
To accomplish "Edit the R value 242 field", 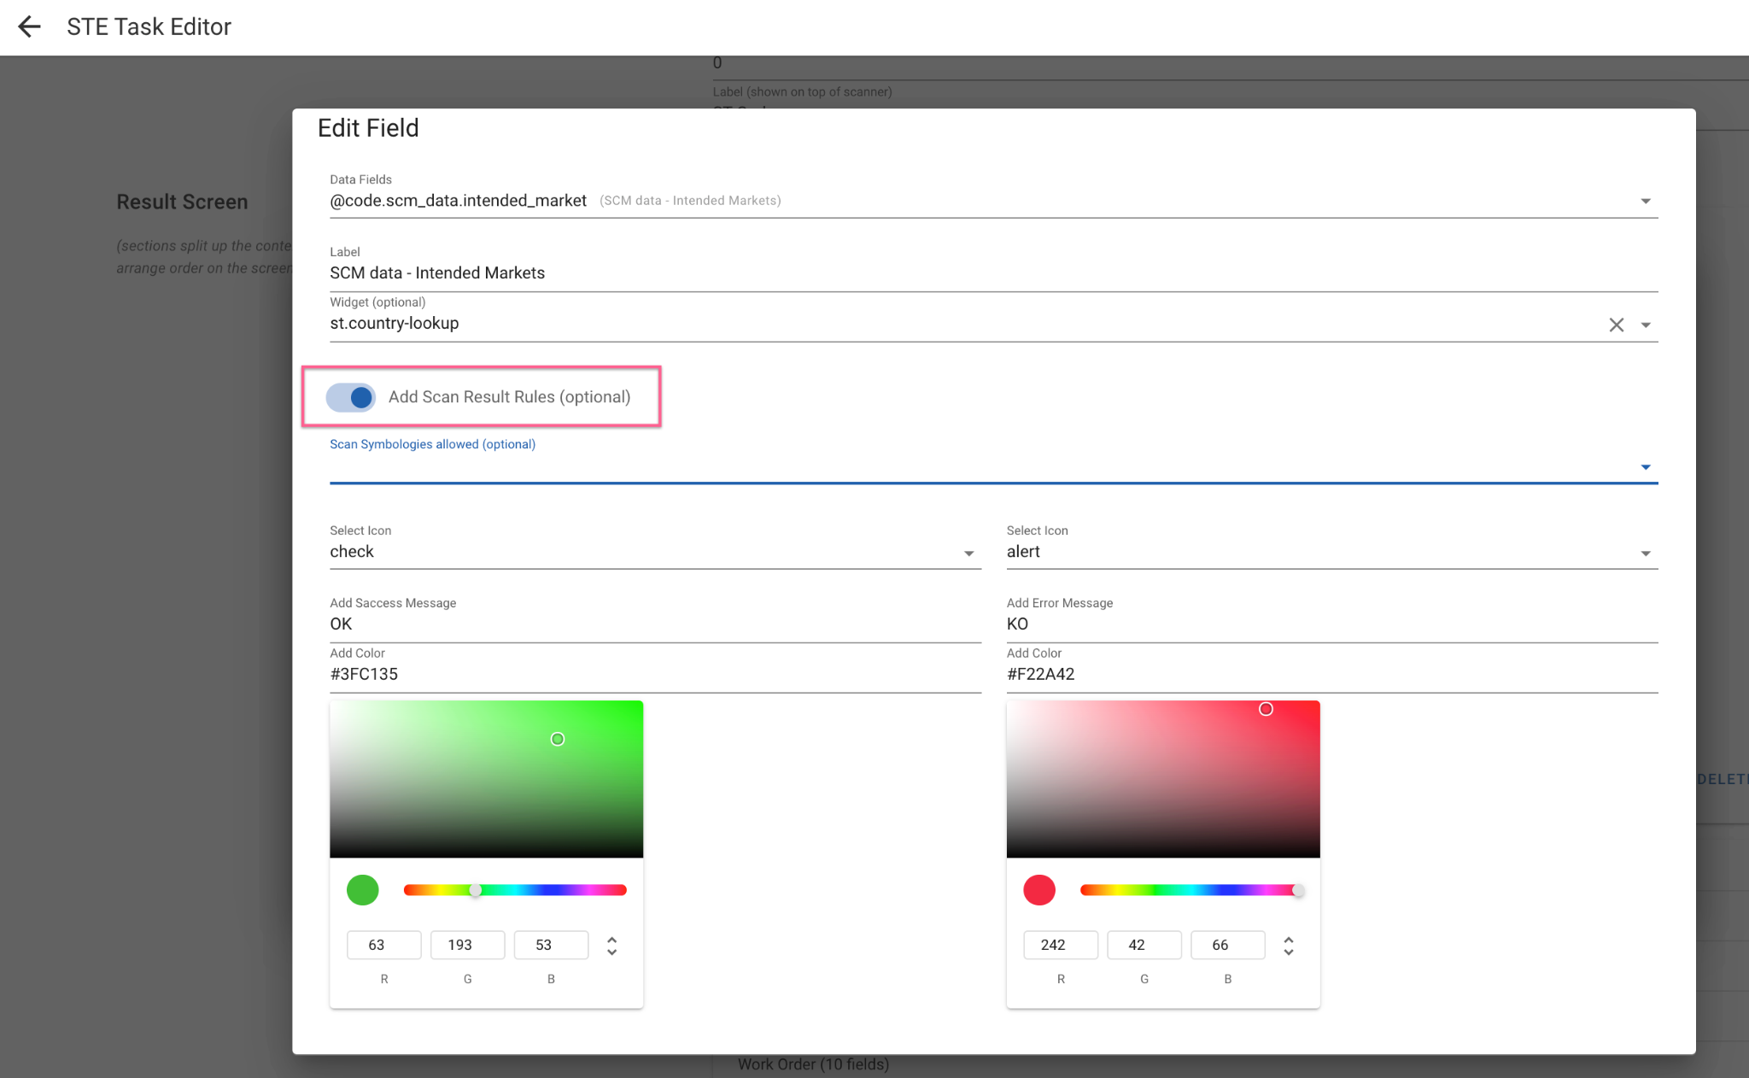I will coord(1061,945).
